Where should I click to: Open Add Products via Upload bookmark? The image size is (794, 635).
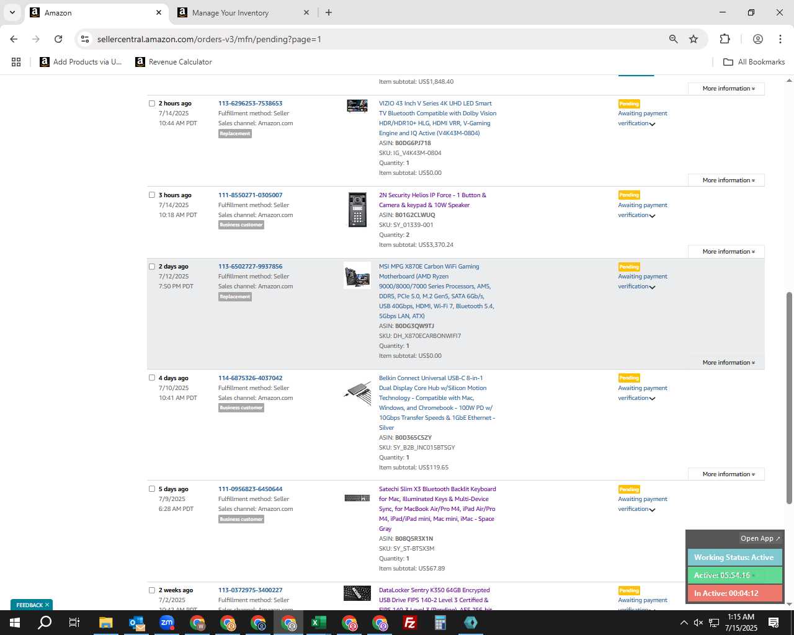click(81, 62)
